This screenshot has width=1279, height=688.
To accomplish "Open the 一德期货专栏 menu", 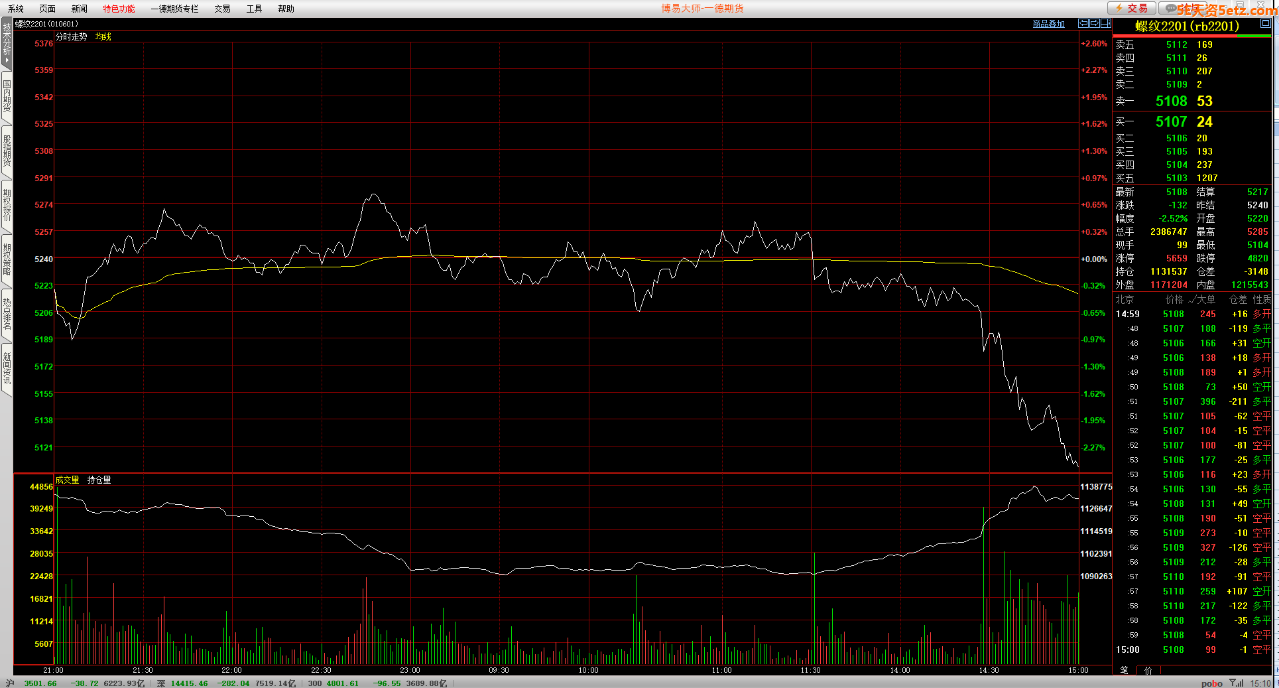I will 174,9.
